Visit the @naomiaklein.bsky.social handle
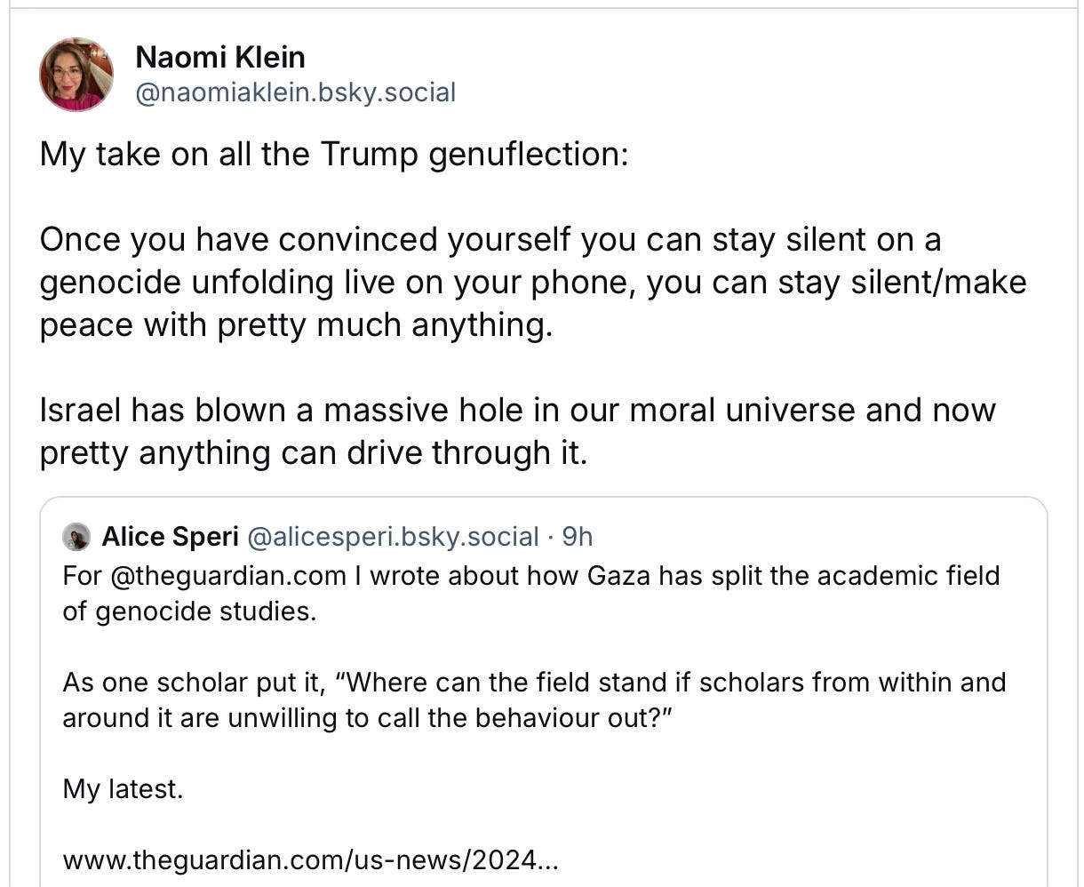1084x887 pixels. (295, 92)
